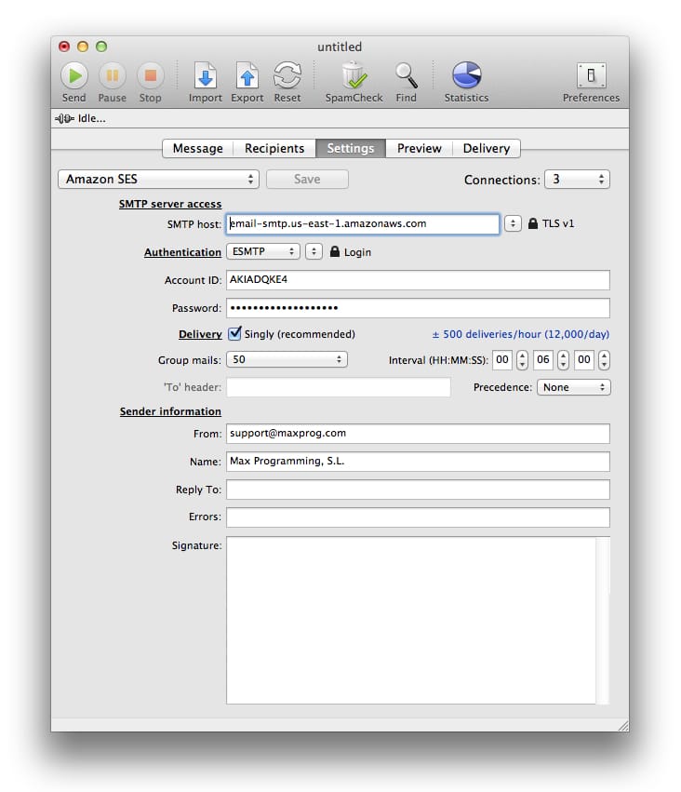681x792 pixels.
Task: Expand the Amazon SES account dropdown
Action: (158, 179)
